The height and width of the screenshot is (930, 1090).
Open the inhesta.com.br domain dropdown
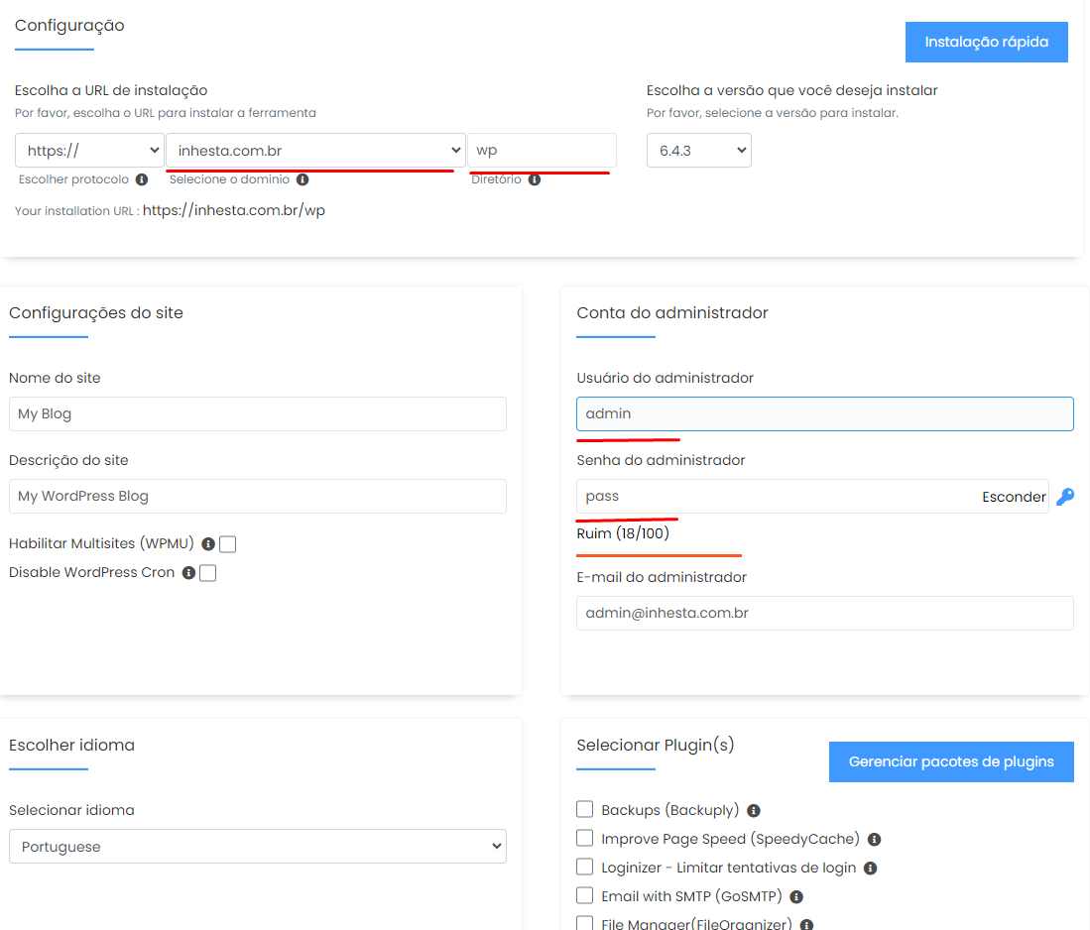click(315, 150)
